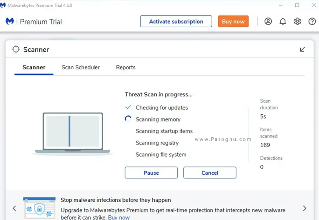
Task: Click the 'Scanning file system' step
Action: tap(161, 155)
